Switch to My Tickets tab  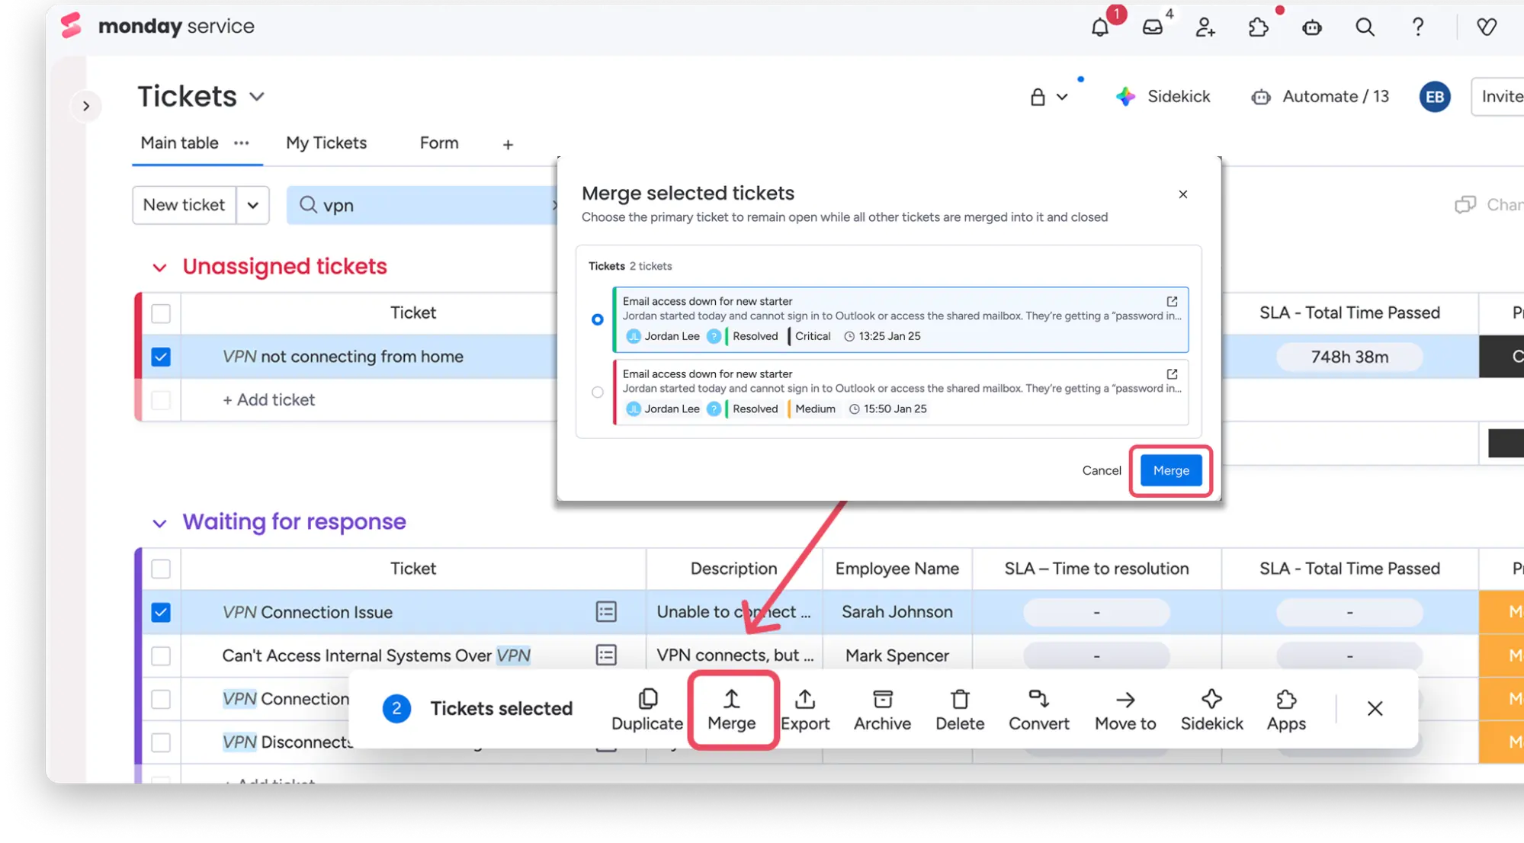(x=326, y=143)
